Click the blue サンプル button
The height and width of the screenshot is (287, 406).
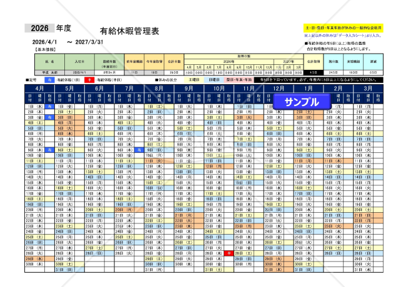point(302,102)
